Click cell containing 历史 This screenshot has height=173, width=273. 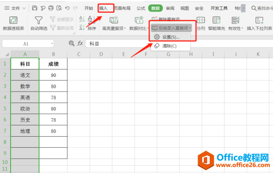(x=25, y=120)
